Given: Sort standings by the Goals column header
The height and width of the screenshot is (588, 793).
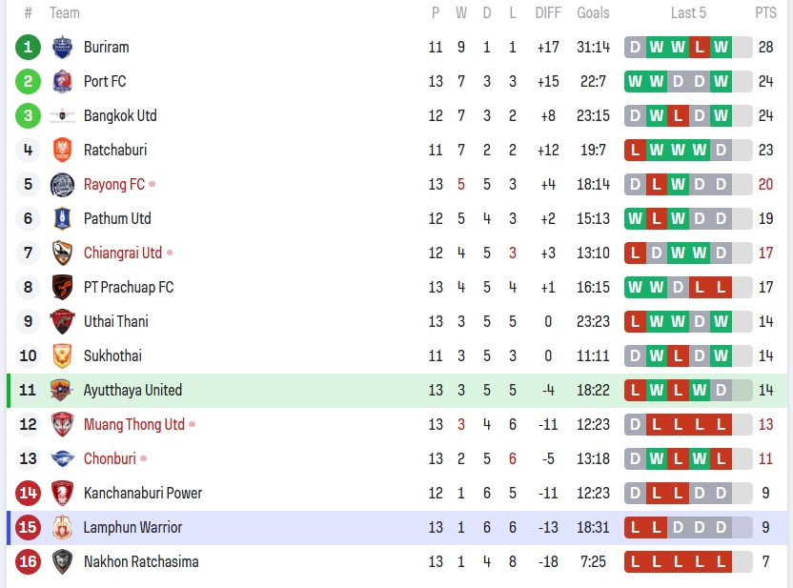Looking at the screenshot, I should [x=593, y=12].
